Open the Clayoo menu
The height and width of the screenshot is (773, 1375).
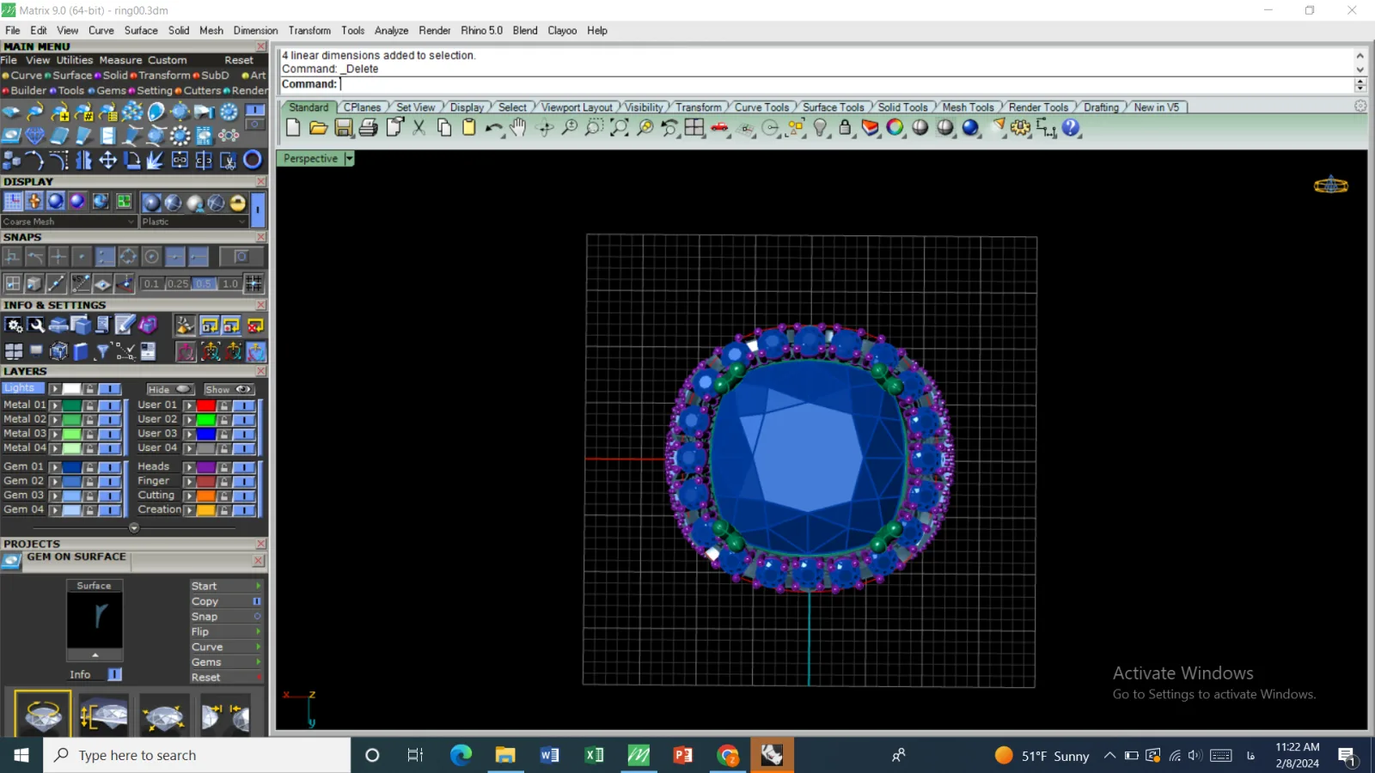click(x=562, y=30)
